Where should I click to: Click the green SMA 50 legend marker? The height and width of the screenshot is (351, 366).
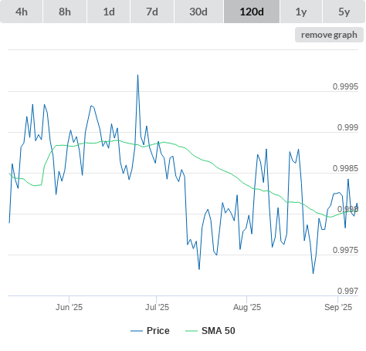click(191, 331)
